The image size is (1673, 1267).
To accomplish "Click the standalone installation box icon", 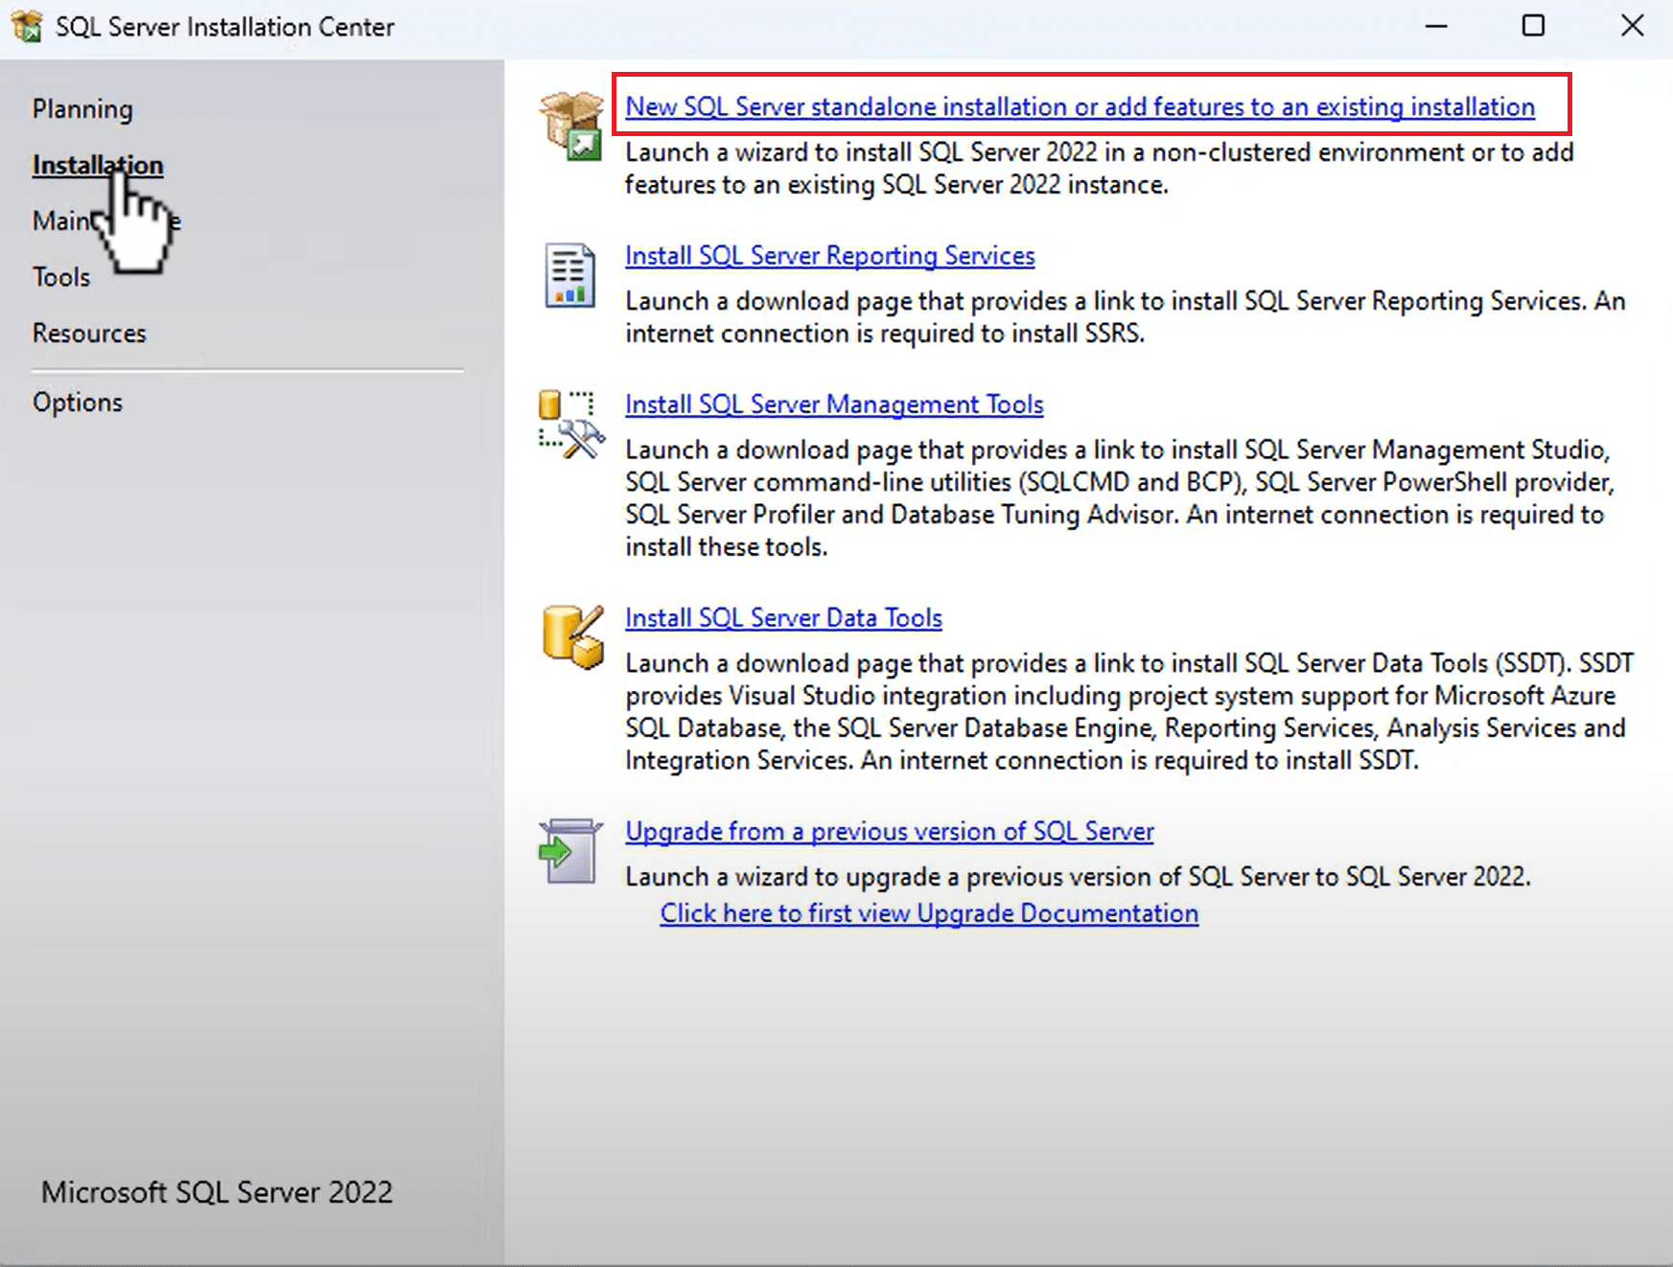I will point(570,126).
